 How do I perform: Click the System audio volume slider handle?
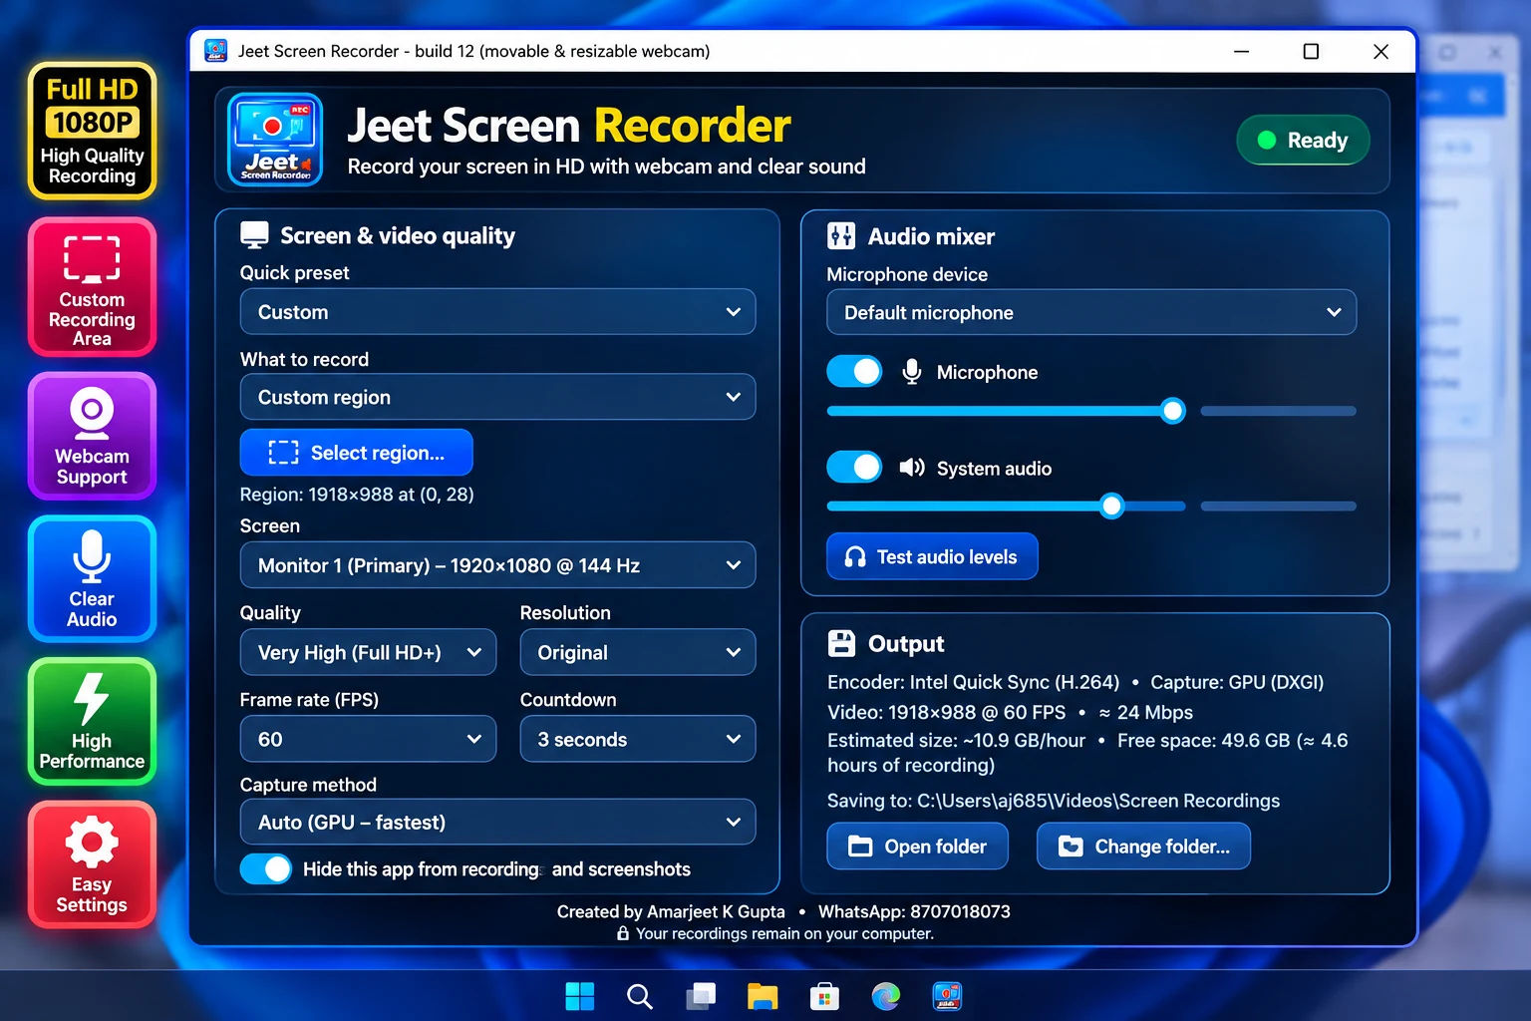point(1111,507)
